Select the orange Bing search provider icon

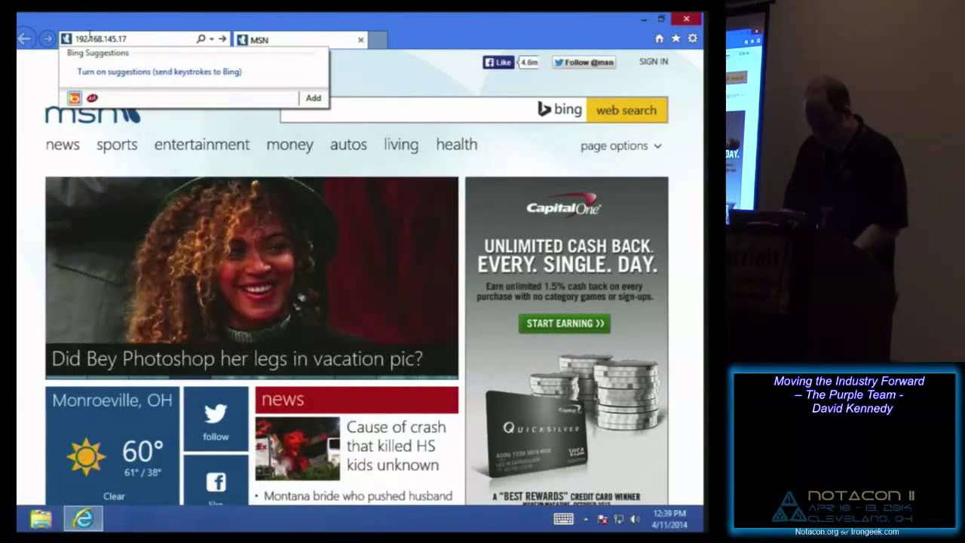coord(74,98)
